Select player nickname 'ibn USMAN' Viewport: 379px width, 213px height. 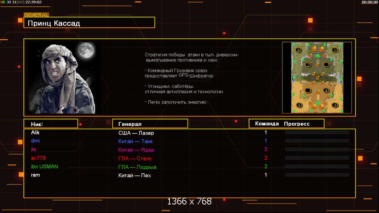pos(44,166)
